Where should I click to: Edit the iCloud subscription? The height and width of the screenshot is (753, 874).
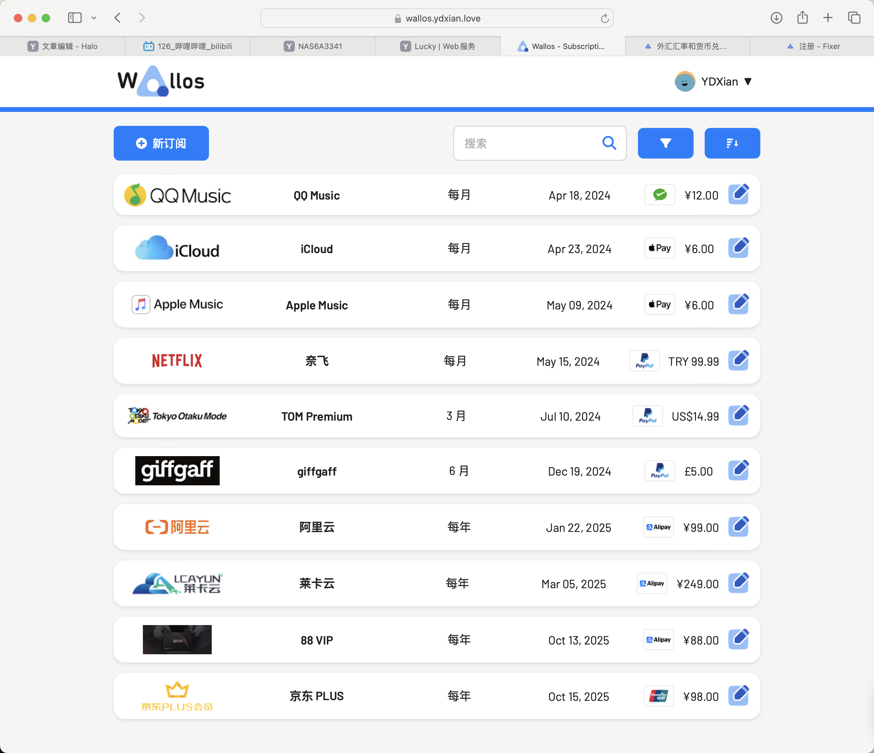[x=738, y=248]
